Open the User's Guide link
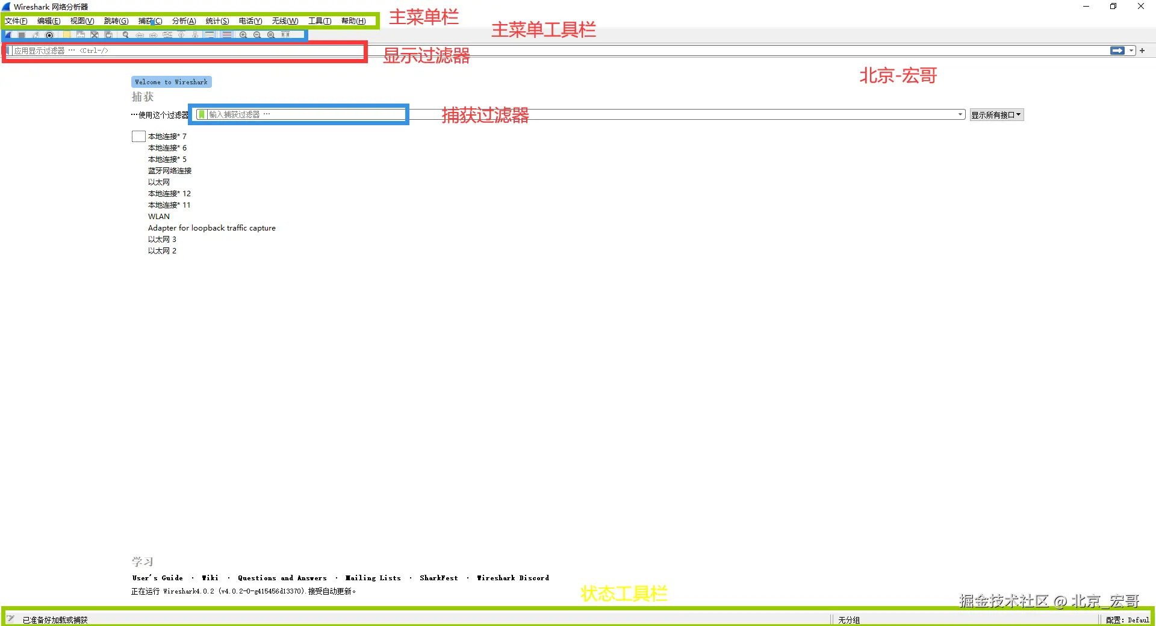Viewport: 1156px width, 626px height. (x=158, y=578)
